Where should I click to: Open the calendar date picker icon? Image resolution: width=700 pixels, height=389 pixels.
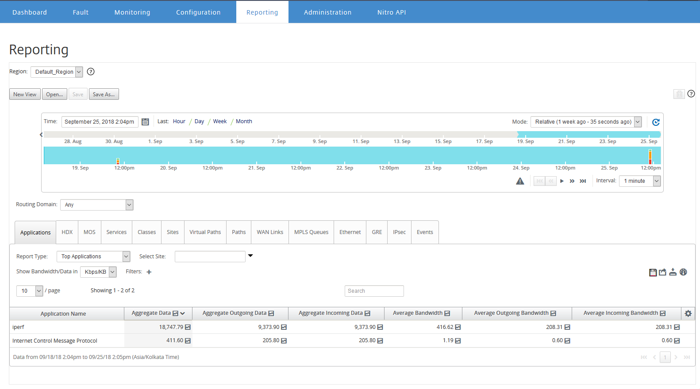(x=145, y=122)
